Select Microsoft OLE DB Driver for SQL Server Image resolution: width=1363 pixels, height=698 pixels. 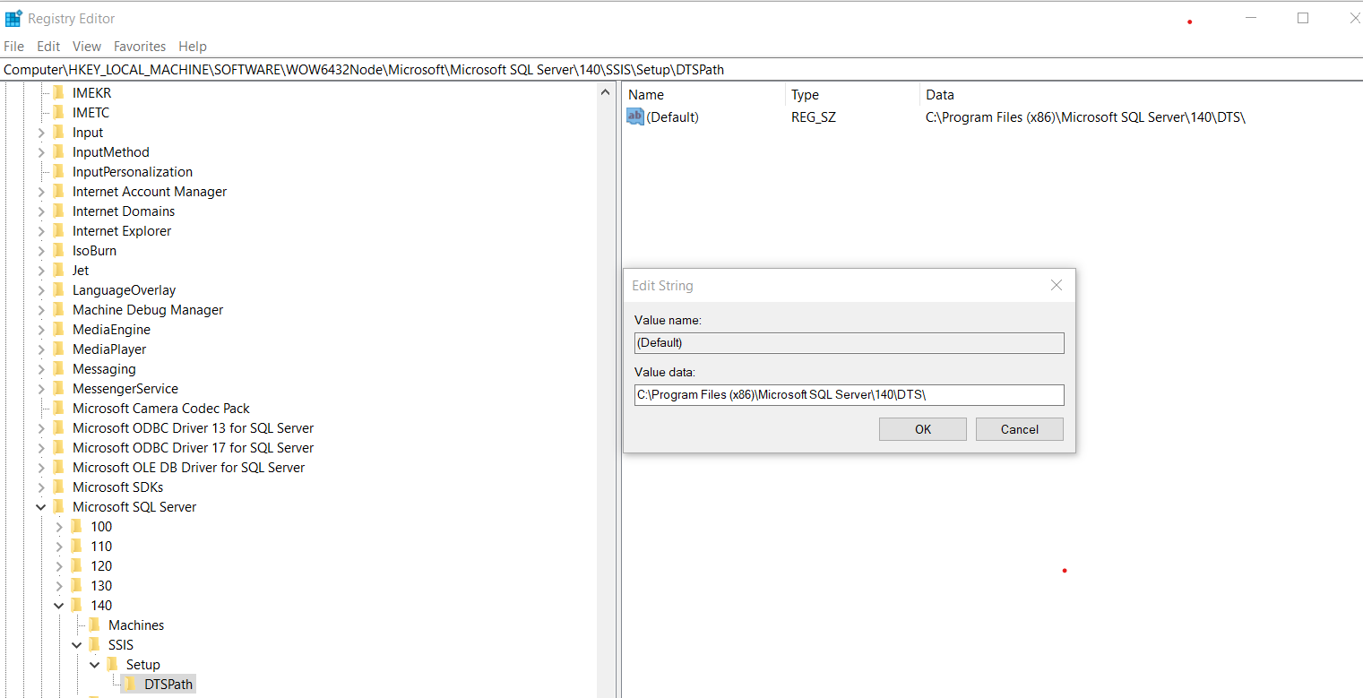point(188,467)
